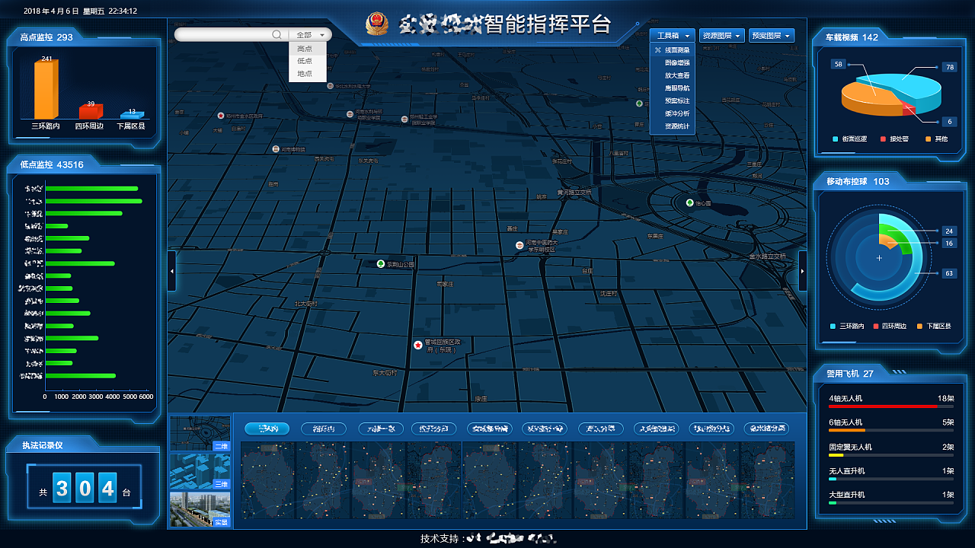Select the 华北水利水电大学 marker icon
975x548 pixels.
[331, 86]
